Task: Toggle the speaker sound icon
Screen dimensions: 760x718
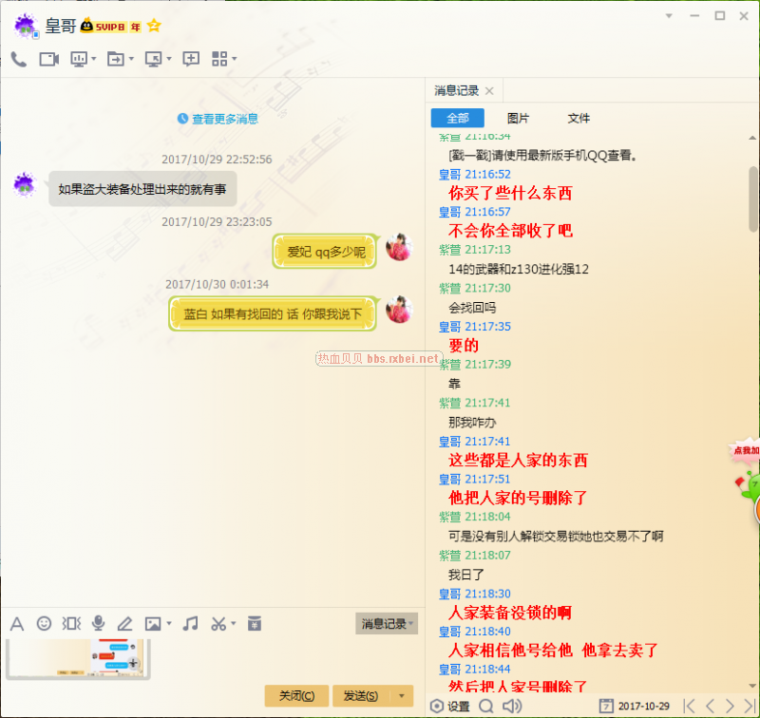Action: tap(511, 706)
